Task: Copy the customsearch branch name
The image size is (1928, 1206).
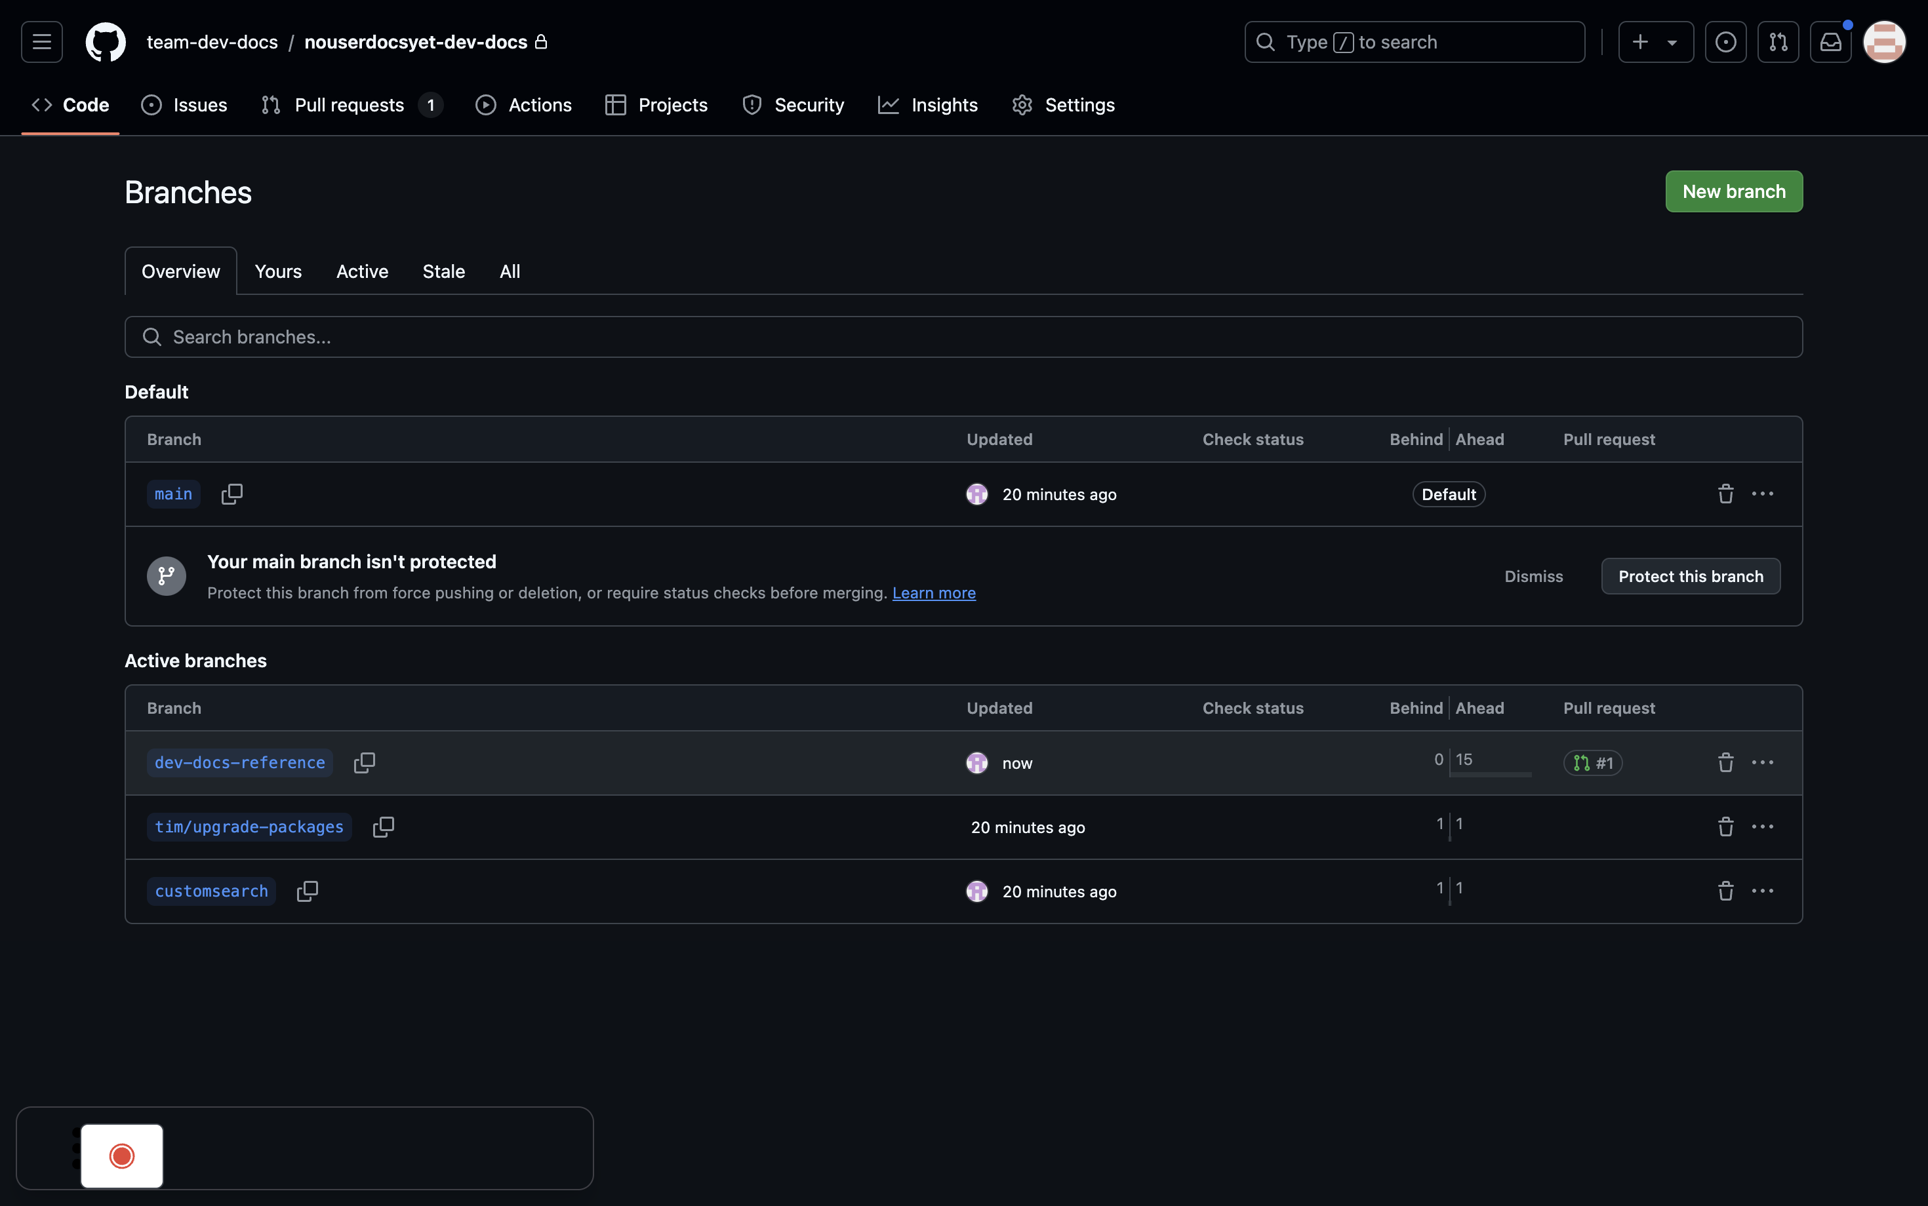Action: tap(308, 891)
